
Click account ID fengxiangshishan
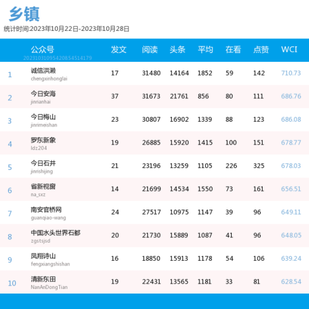tap(50, 264)
